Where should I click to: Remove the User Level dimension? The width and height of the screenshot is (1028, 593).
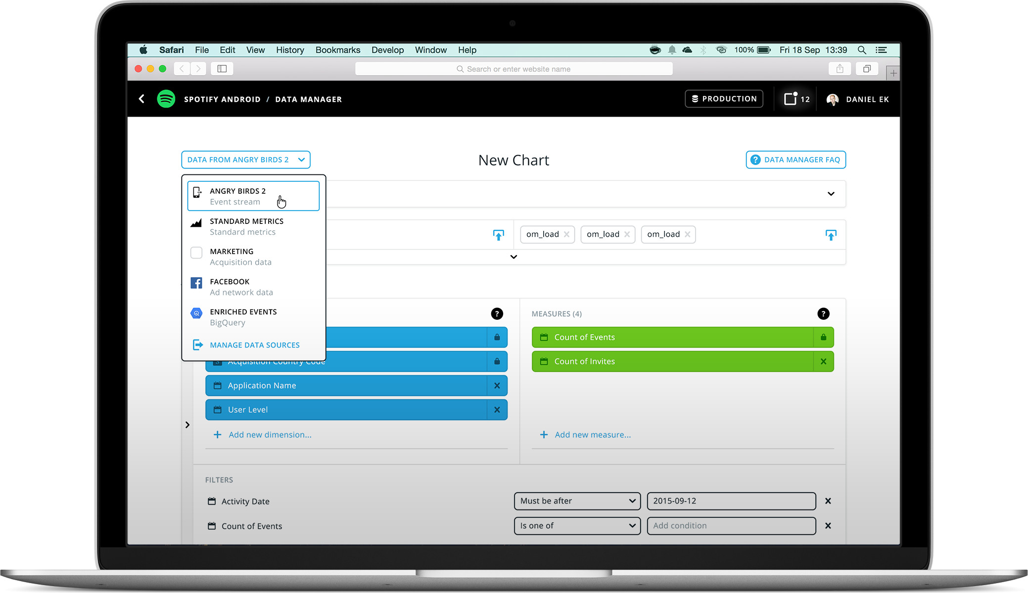click(x=497, y=410)
